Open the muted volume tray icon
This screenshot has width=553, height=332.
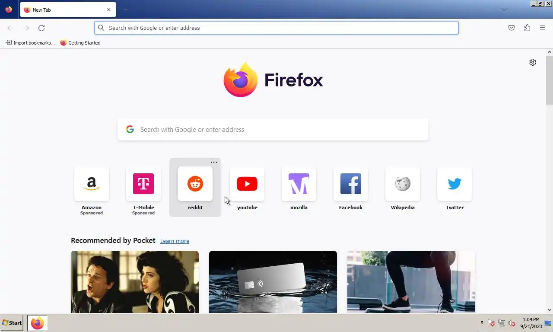(512, 323)
